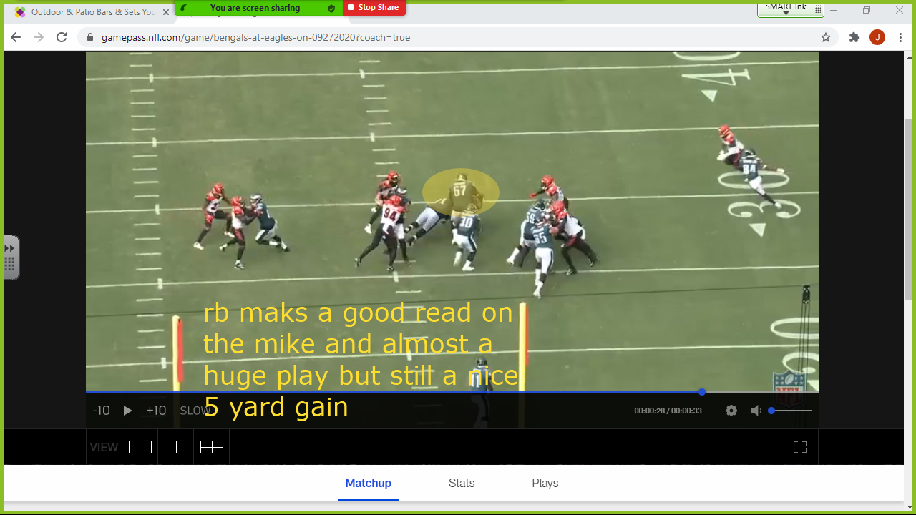This screenshot has height=515, width=916.
Task: Open Chrome extensions puzzle icon
Action: 854,36
